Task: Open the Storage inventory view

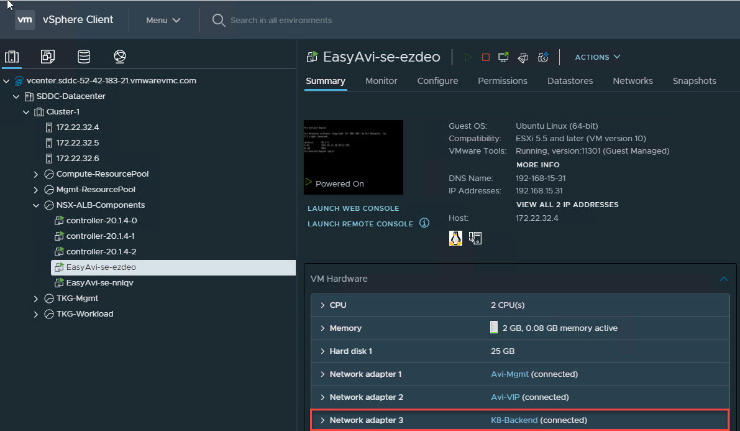Action: 84,57
